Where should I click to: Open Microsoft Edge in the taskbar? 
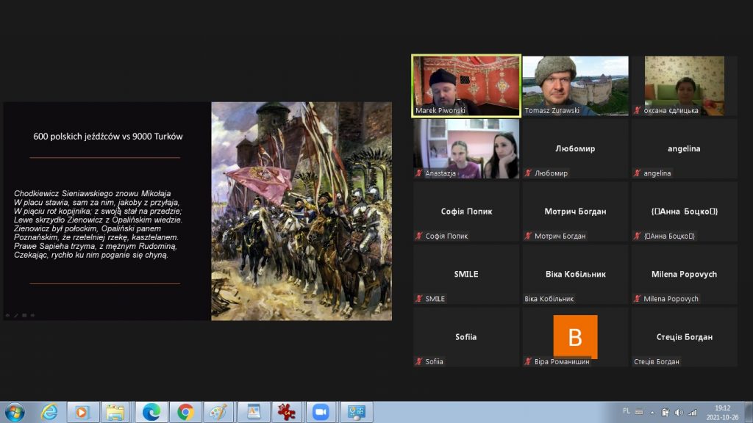click(x=151, y=412)
